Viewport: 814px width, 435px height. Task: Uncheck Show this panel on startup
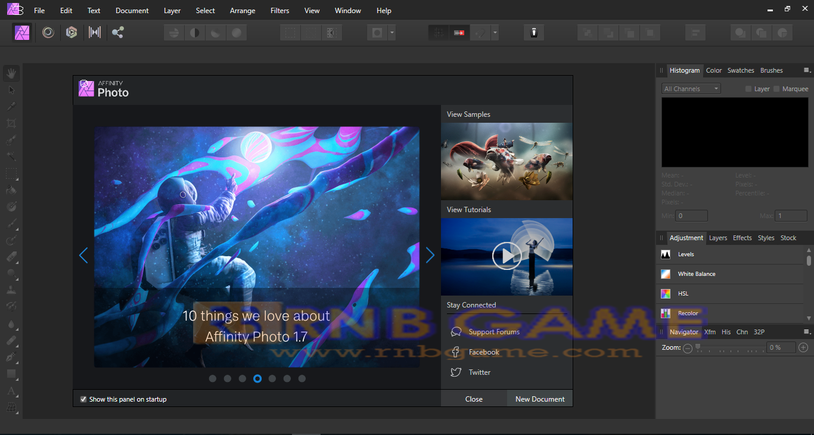pos(83,399)
